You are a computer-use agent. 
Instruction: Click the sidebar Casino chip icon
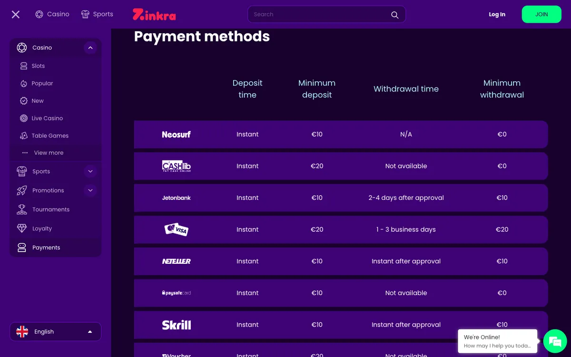(22, 48)
